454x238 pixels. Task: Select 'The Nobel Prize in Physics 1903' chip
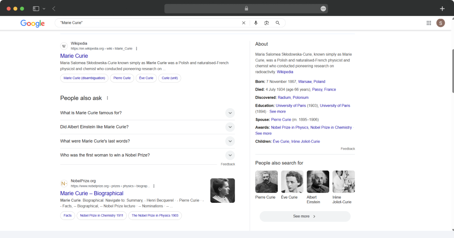155,215
